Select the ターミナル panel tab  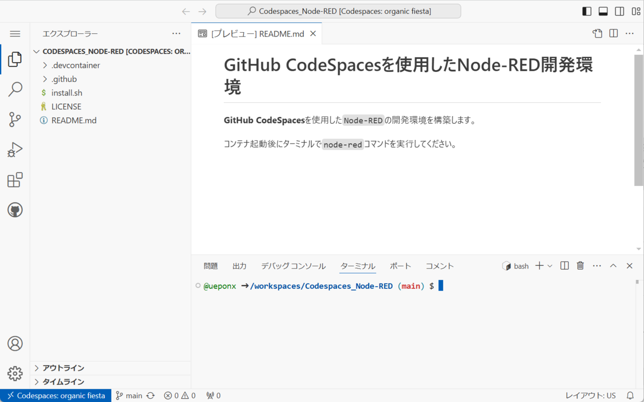[358, 266]
